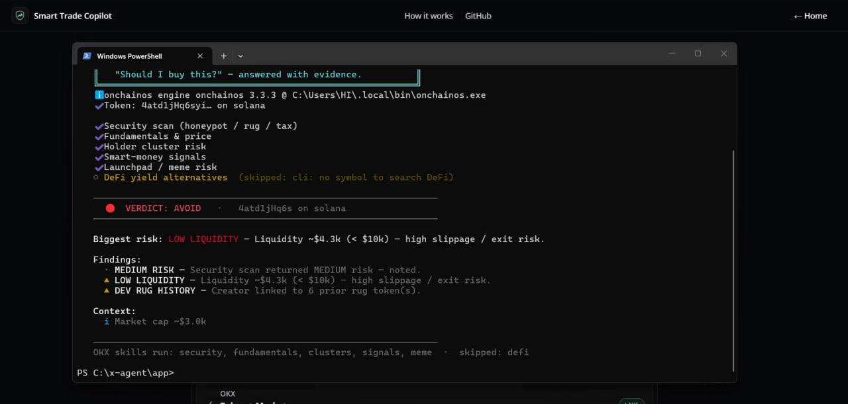Click the 'Market cap ~$3.0k' text

tap(160, 321)
